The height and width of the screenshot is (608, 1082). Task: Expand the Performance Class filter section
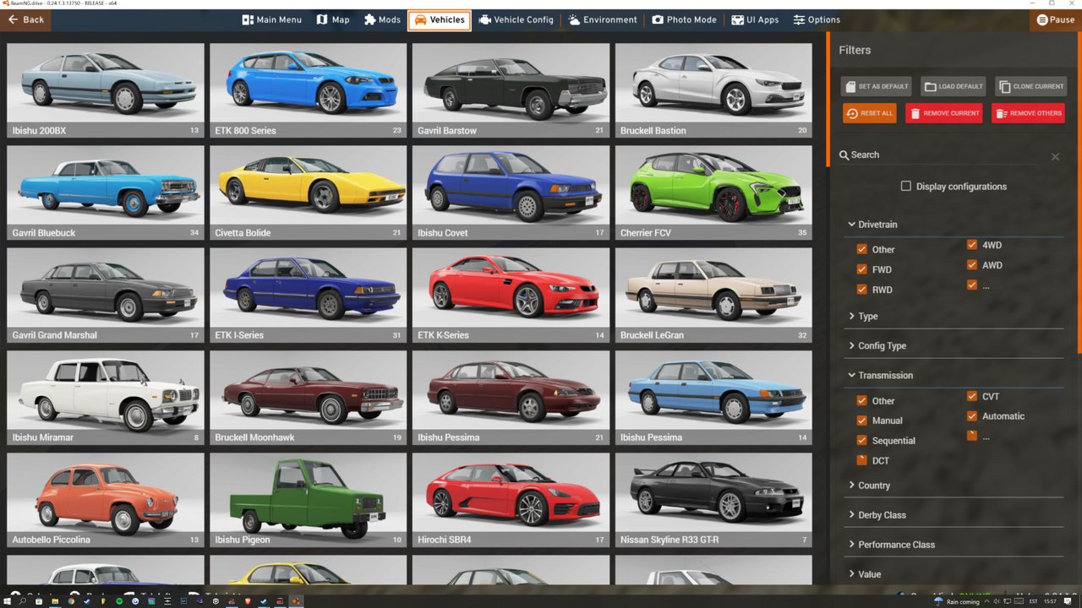(x=954, y=545)
